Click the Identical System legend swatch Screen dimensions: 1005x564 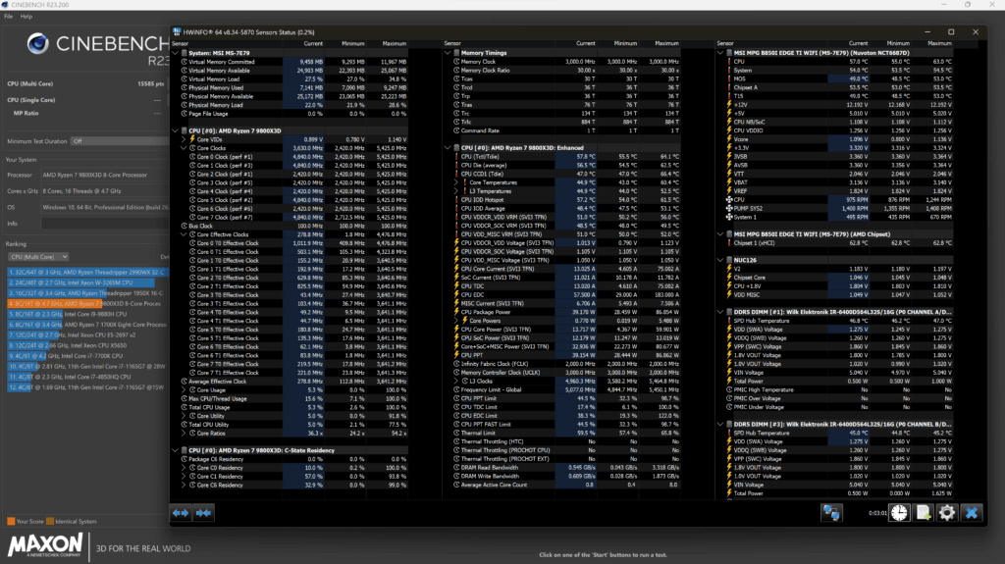point(50,521)
